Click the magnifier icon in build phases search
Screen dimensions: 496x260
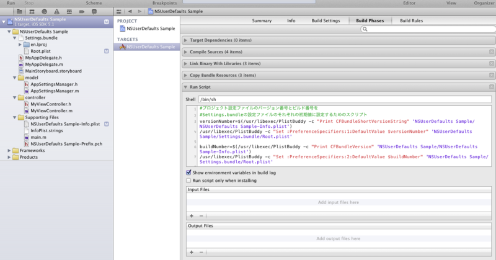(365, 29)
